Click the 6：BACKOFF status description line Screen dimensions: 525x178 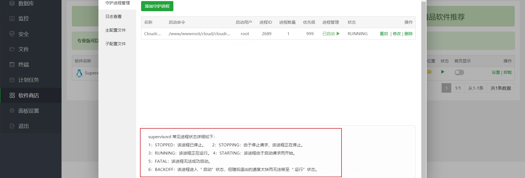234,169
